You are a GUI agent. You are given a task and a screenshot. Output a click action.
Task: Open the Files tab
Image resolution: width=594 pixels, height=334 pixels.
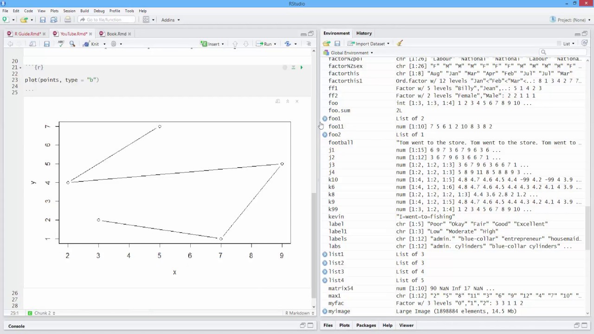(x=328, y=326)
